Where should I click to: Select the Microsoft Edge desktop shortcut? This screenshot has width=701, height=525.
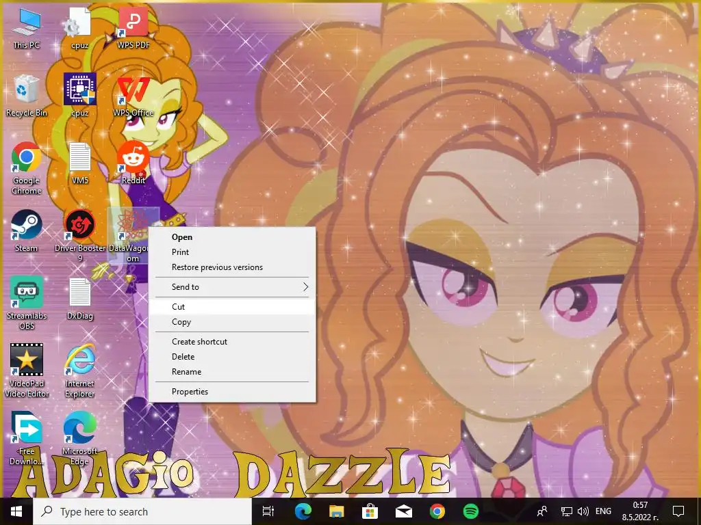click(79, 438)
